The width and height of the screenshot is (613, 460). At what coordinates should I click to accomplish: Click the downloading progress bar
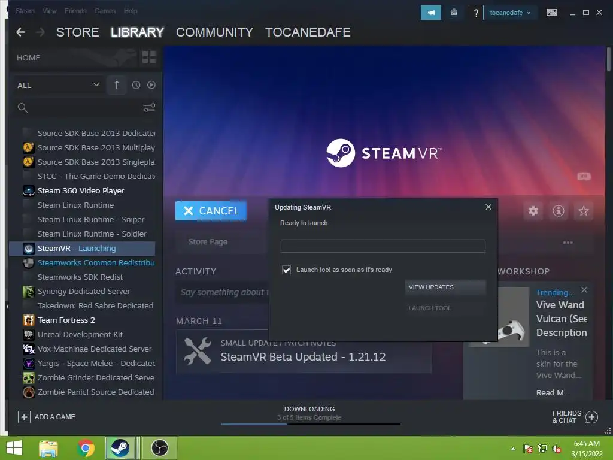pyautogui.click(x=311, y=424)
